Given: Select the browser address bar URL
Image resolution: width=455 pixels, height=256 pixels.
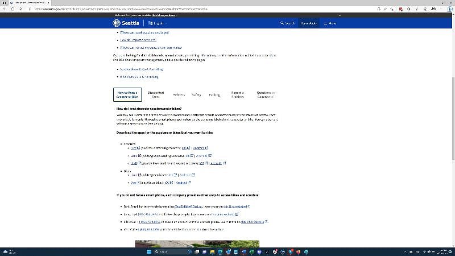Looking at the screenshot, I should [121, 9].
